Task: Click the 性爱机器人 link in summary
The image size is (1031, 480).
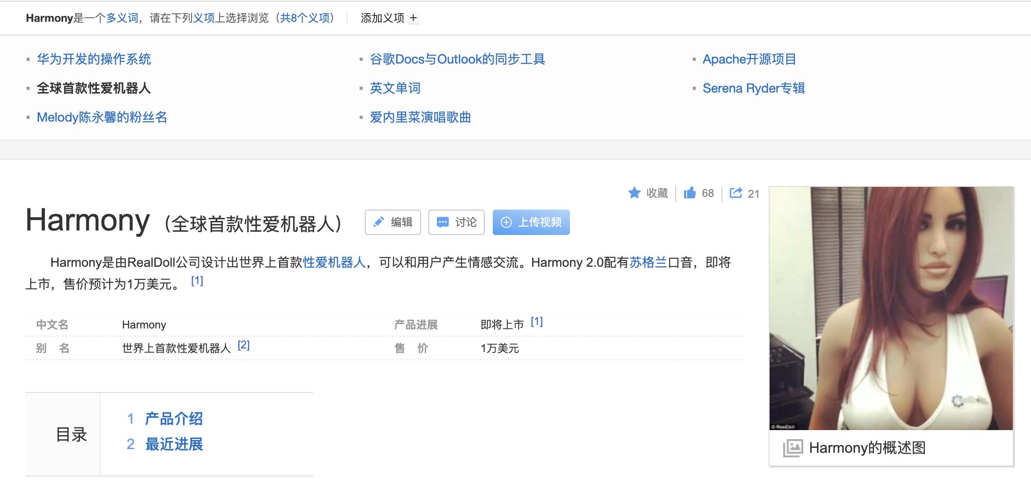Action: 334,262
